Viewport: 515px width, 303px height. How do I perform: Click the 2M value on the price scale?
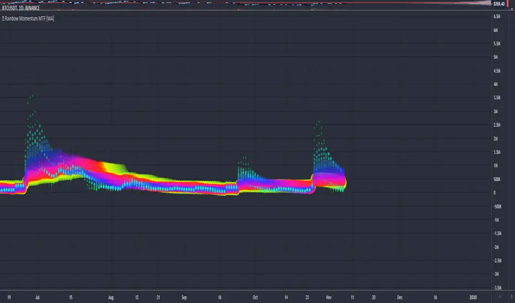(x=496, y=139)
